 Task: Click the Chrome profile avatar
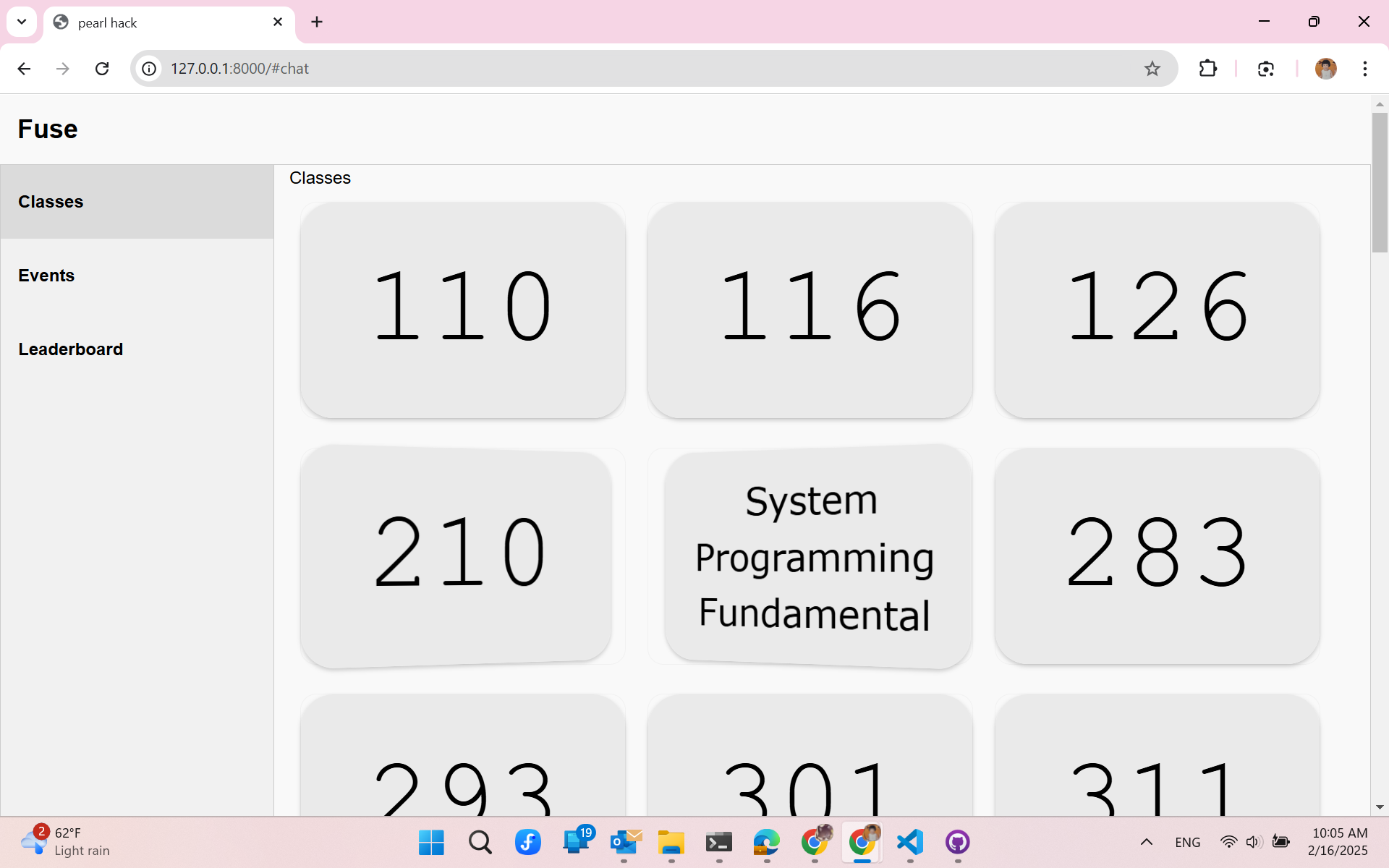click(1325, 69)
